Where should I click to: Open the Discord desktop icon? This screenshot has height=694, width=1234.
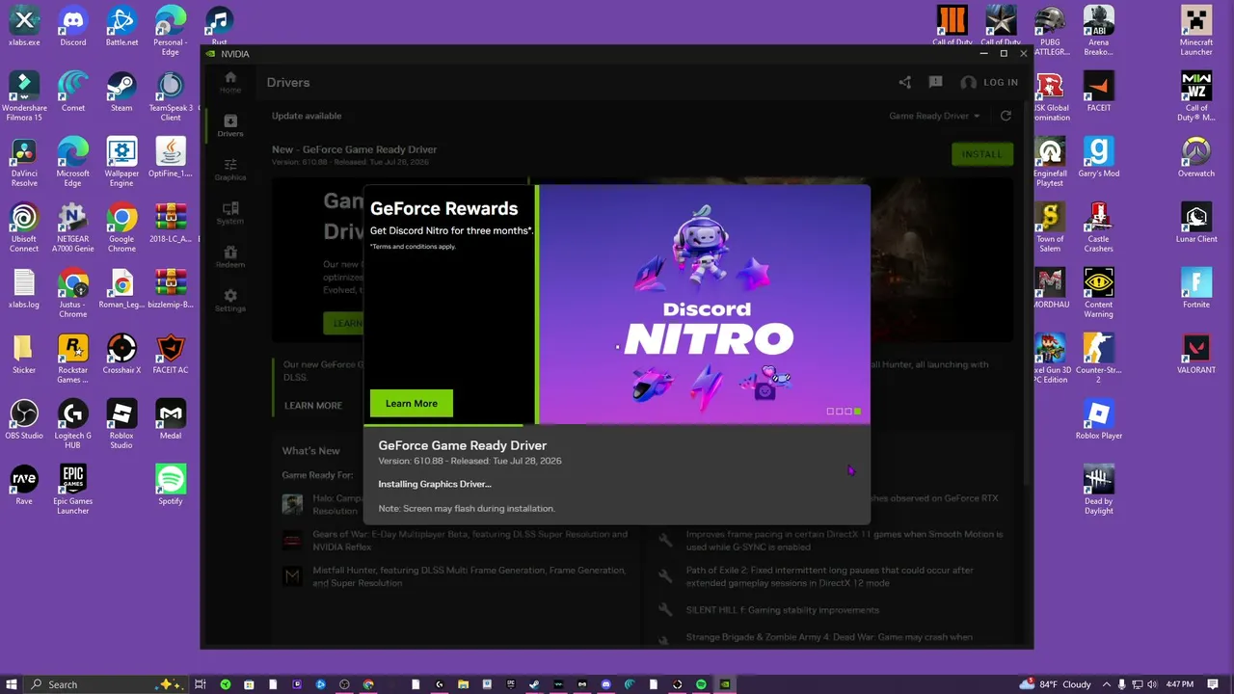point(73,25)
